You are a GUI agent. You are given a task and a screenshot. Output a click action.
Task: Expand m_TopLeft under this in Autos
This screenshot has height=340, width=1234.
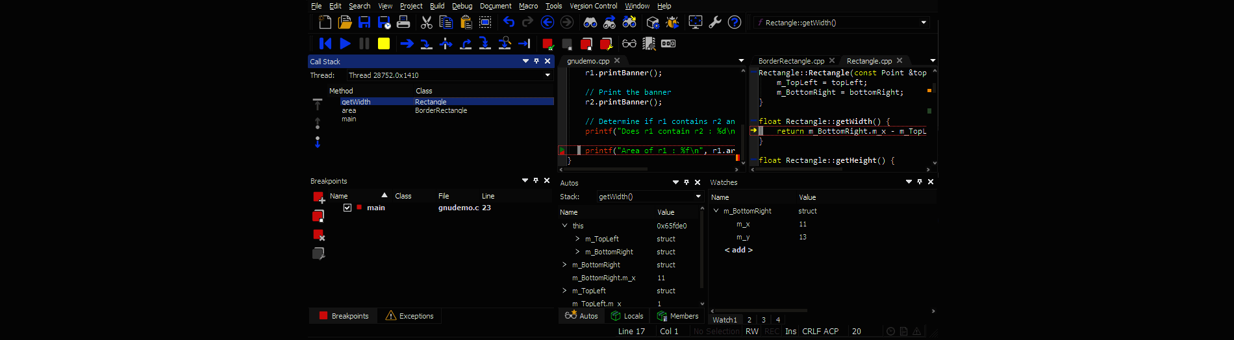577,239
